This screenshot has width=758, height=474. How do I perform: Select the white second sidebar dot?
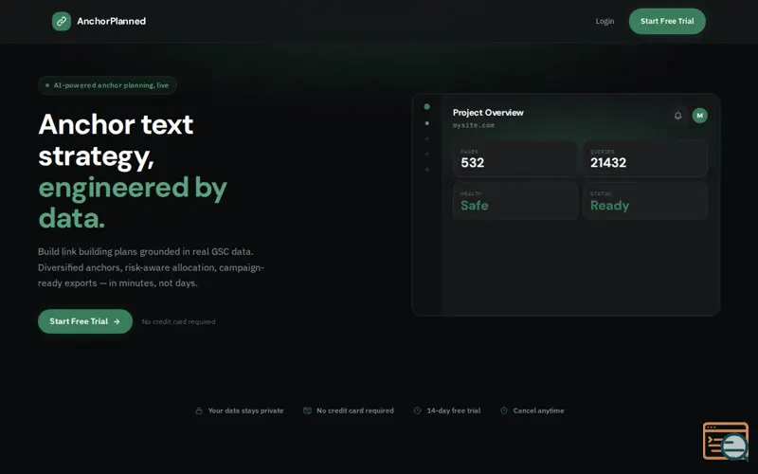[x=427, y=123]
